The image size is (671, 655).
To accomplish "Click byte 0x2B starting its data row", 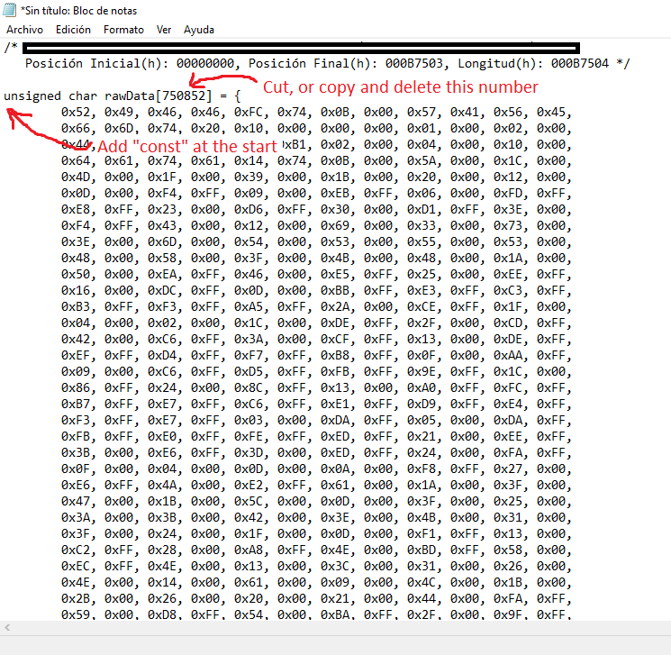I will pyautogui.click(x=76, y=599).
